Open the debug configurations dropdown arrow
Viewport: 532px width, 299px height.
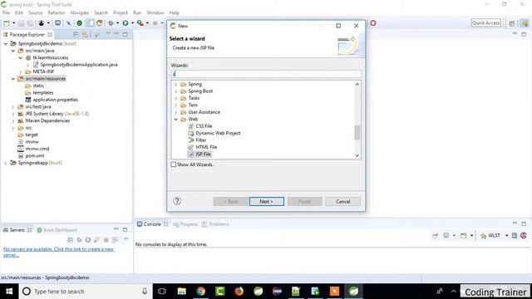point(117,23)
